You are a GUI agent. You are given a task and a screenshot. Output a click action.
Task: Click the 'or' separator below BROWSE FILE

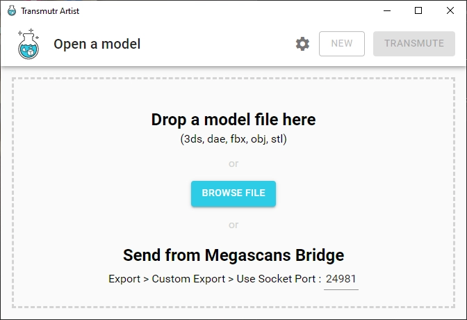[x=233, y=225]
